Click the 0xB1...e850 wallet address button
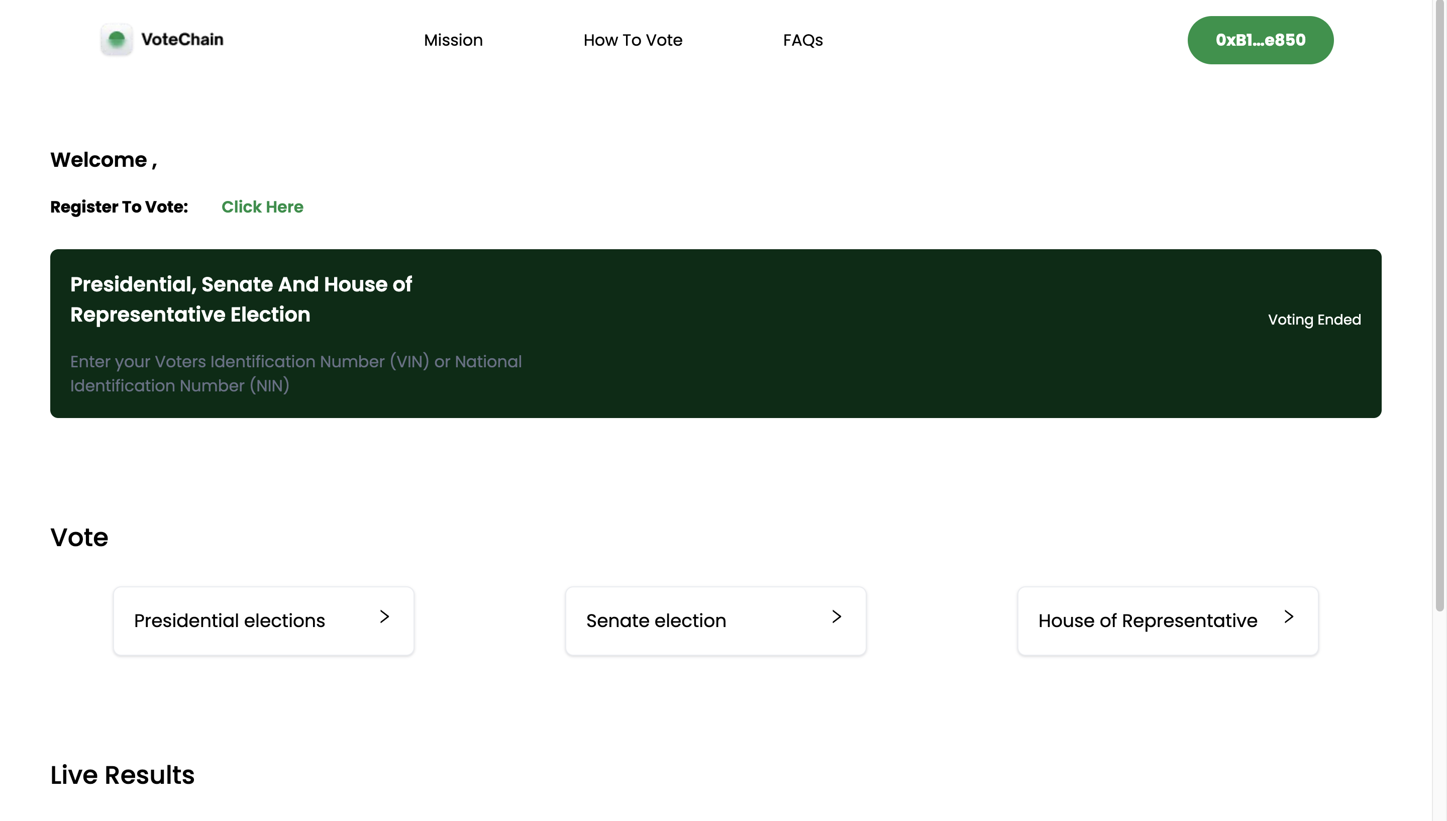 click(1260, 40)
